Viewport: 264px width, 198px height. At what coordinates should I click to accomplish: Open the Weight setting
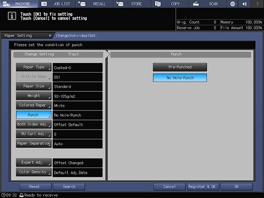point(34,96)
